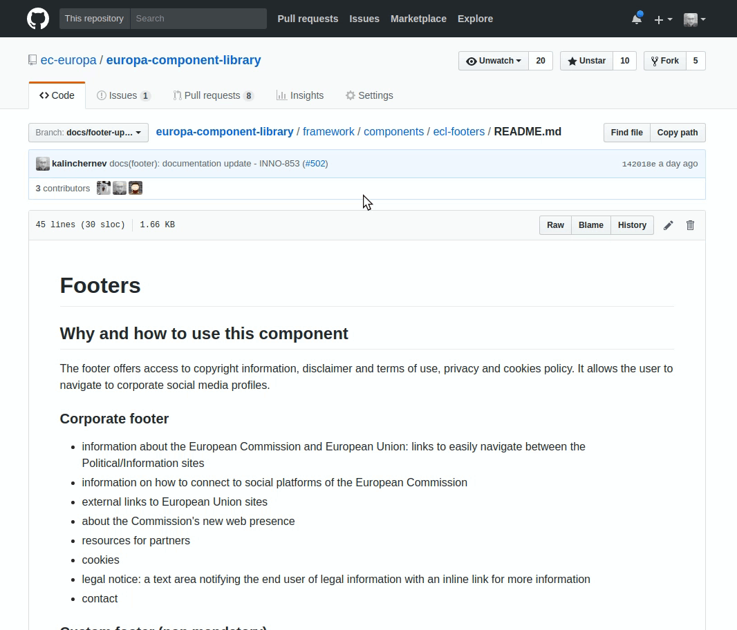This screenshot has width=737, height=630.
Task: Open the first contributor avatar
Action: [104, 188]
